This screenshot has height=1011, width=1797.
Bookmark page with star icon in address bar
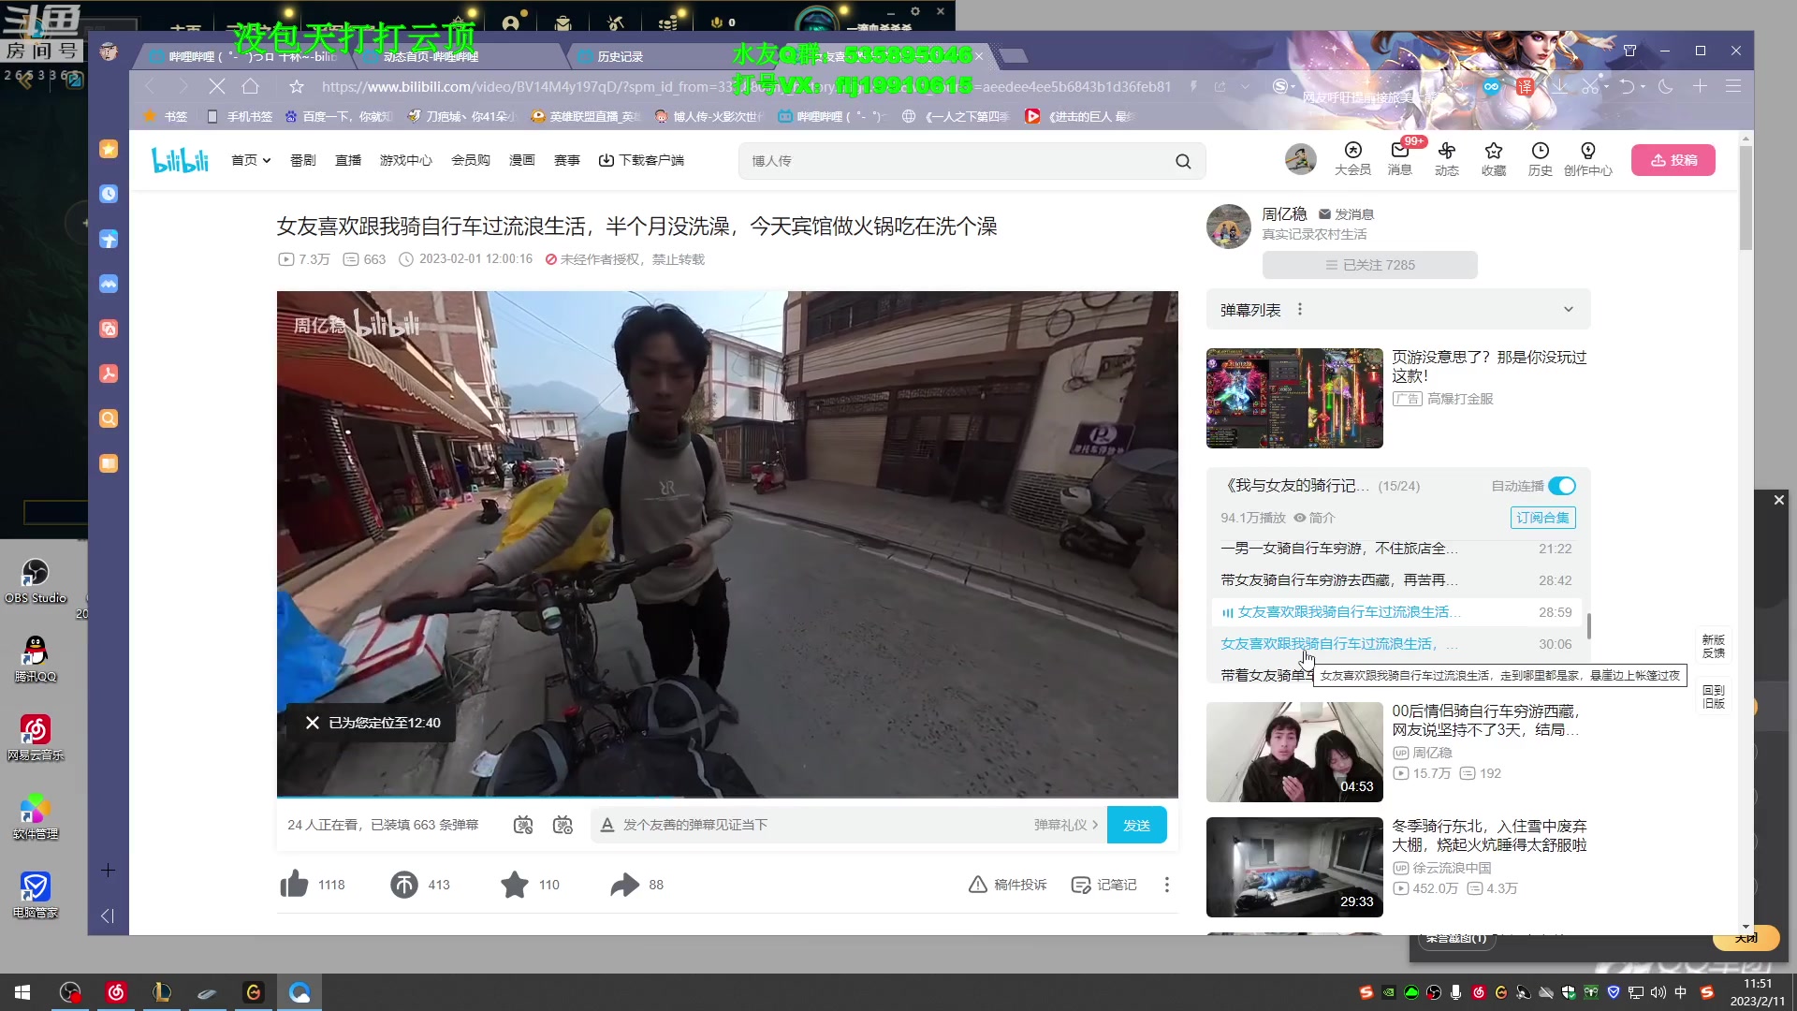click(x=297, y=86)
